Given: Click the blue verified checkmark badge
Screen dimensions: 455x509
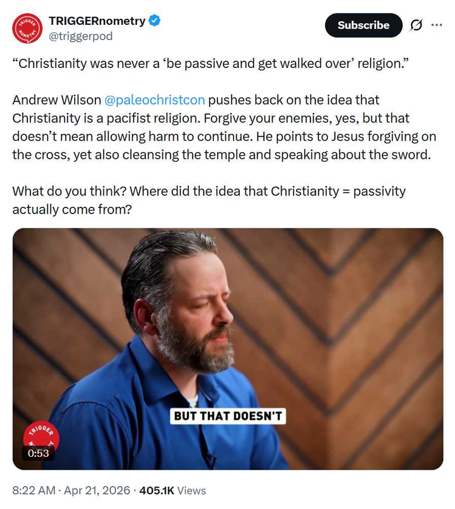Looking at the screenshot, I should point(154,21).
